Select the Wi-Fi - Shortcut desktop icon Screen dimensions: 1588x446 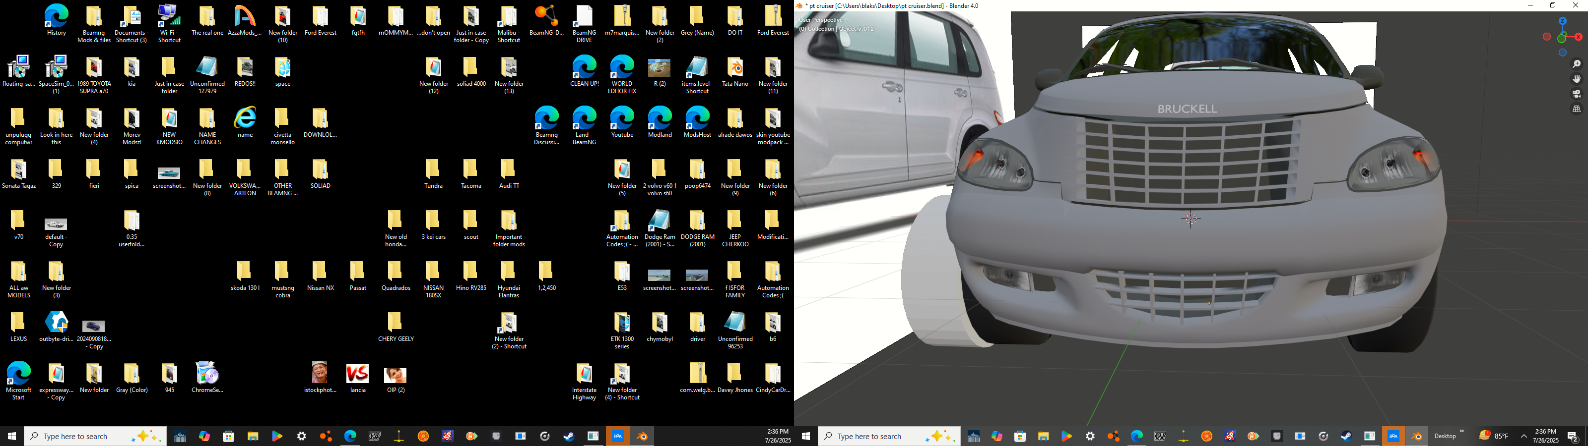(169, 24)
